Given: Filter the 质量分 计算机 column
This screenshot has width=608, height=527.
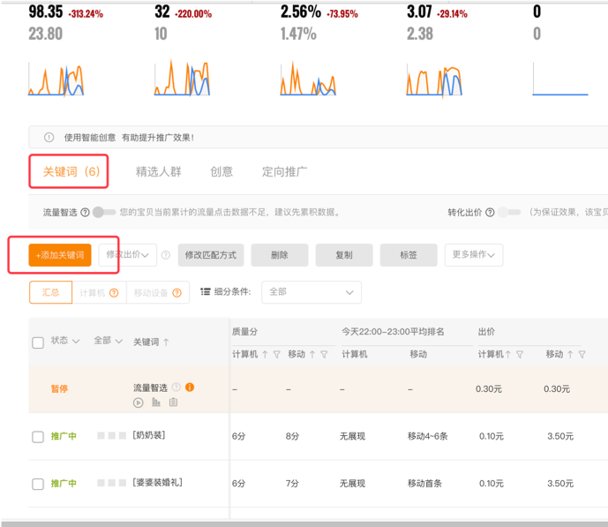Looking at the screenshot, I should (276, 355).
